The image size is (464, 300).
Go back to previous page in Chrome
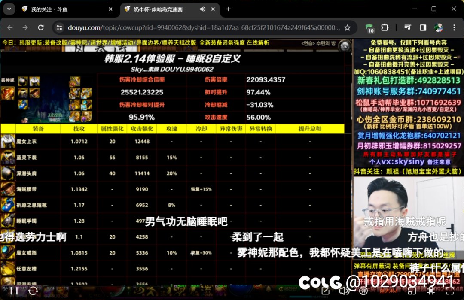(x=10, y=27)
